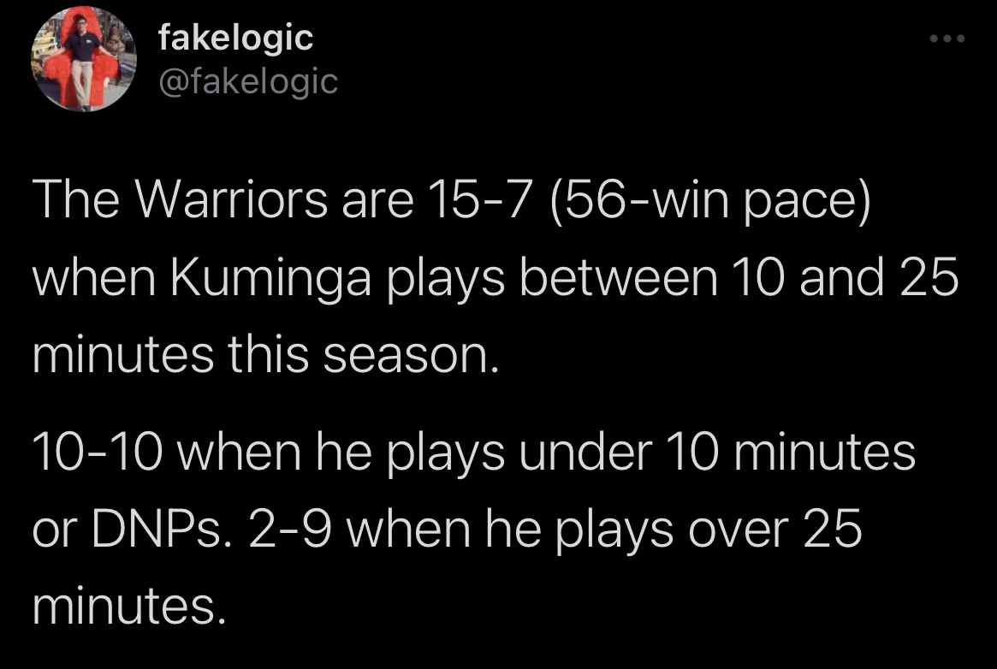The height and width of the screenshot is (669, 997).
Task: Click the words between 10 and 25
Action: [x=739, y=278]
